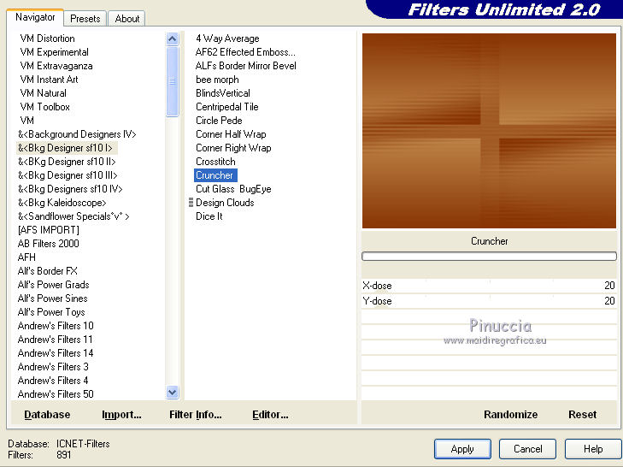623x467 pixels.
Task: Click the category list scrollbar thumb
Action: click(172, 81)
